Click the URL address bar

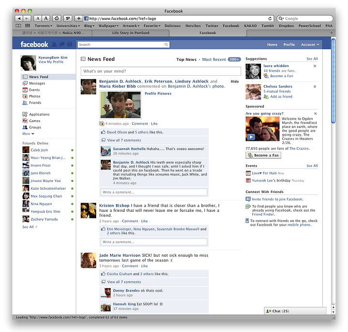click(175, 19)
